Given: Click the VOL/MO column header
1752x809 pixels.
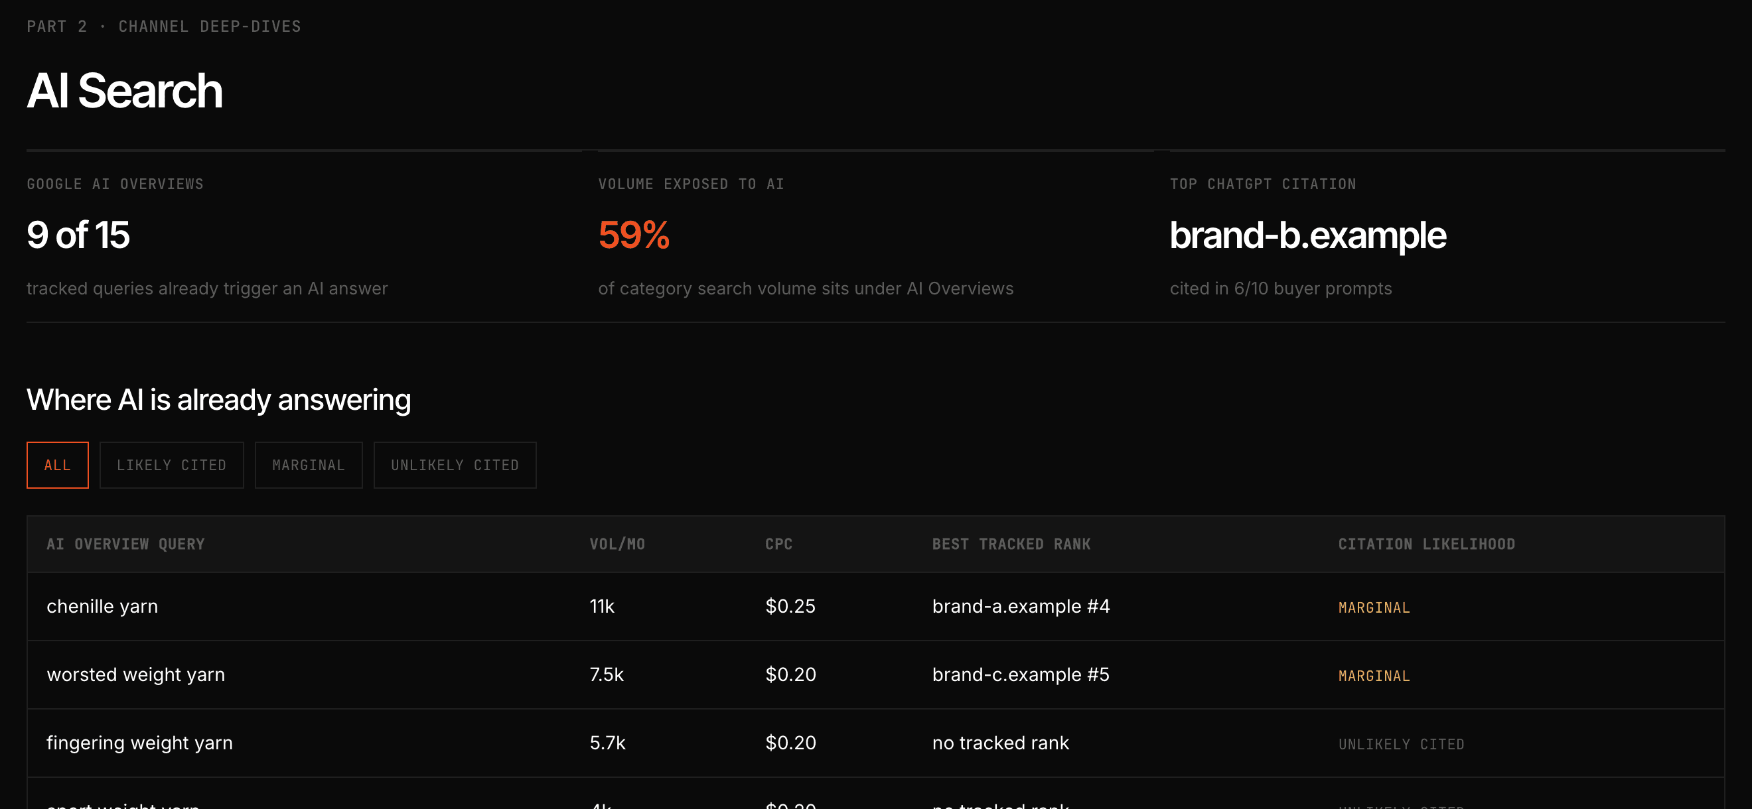Looking at the screenshot, I should pos(618,544).
